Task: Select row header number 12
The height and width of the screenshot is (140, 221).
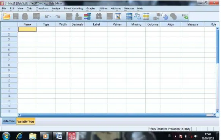Action: pyautogui.click(x=9, y=86)
